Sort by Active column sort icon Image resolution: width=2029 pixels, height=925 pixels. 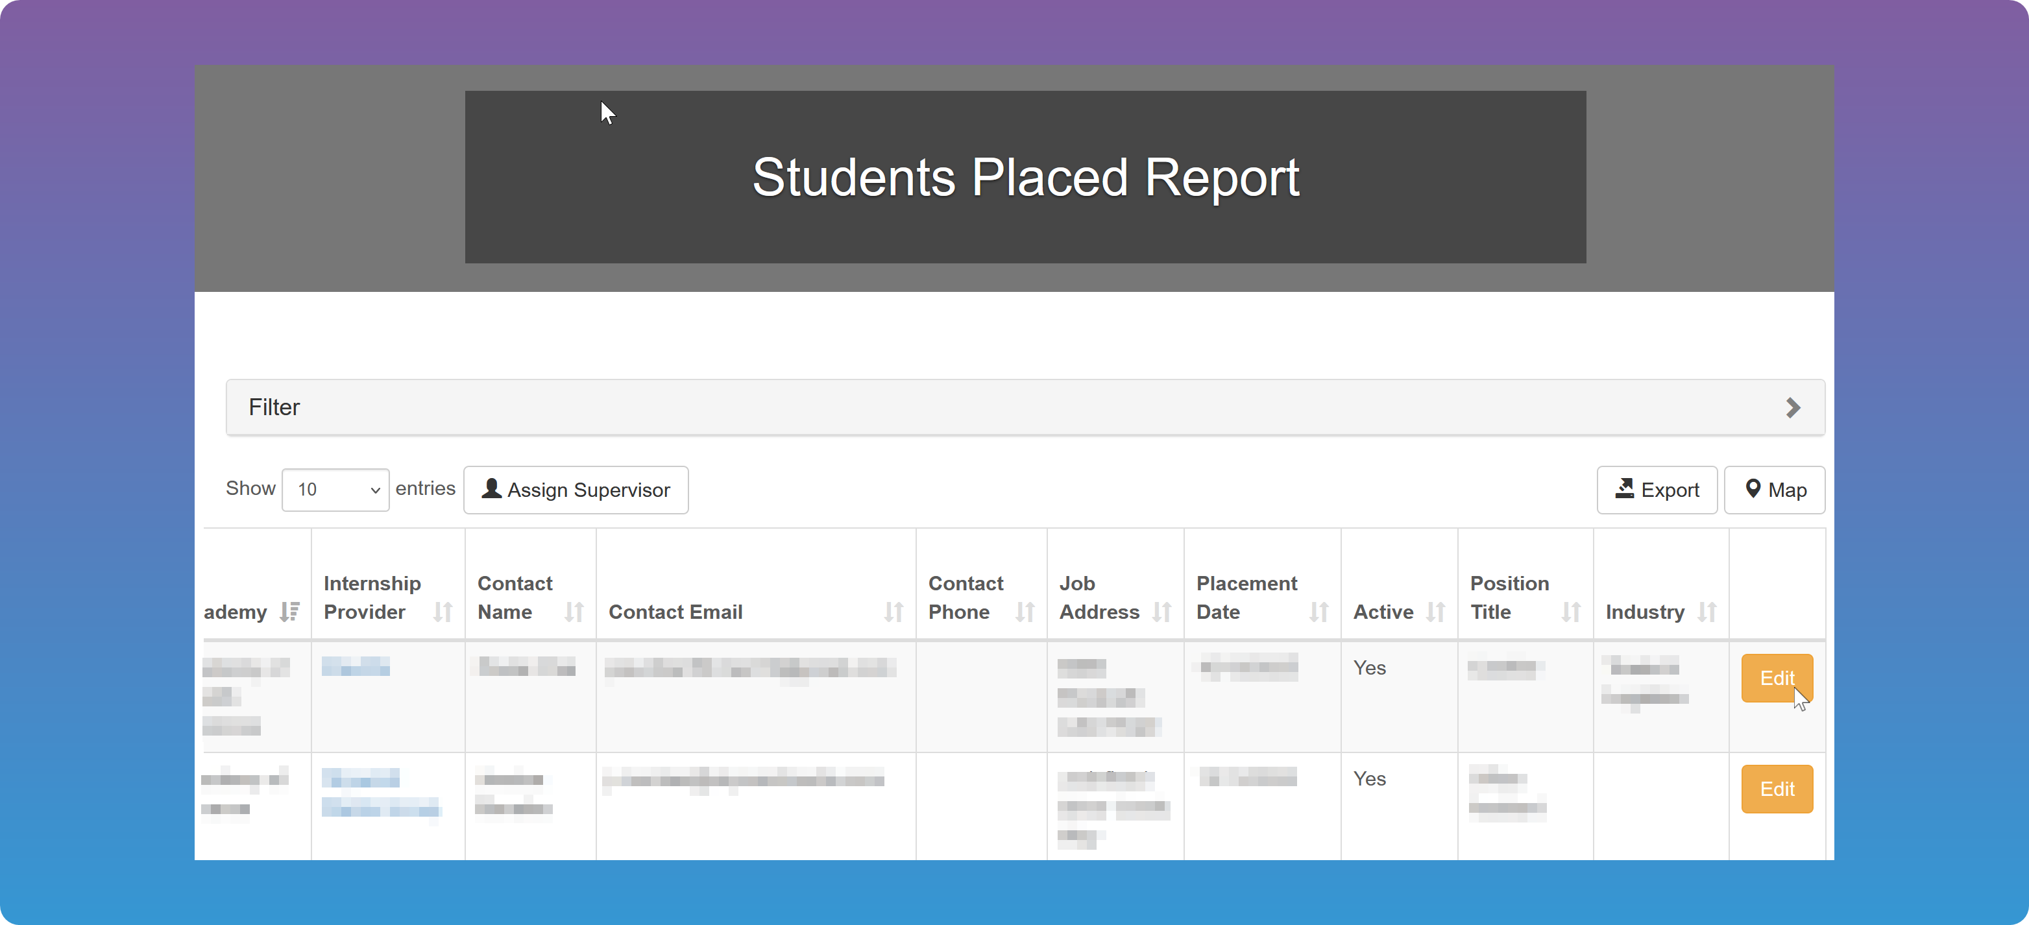coord(1436,612)
